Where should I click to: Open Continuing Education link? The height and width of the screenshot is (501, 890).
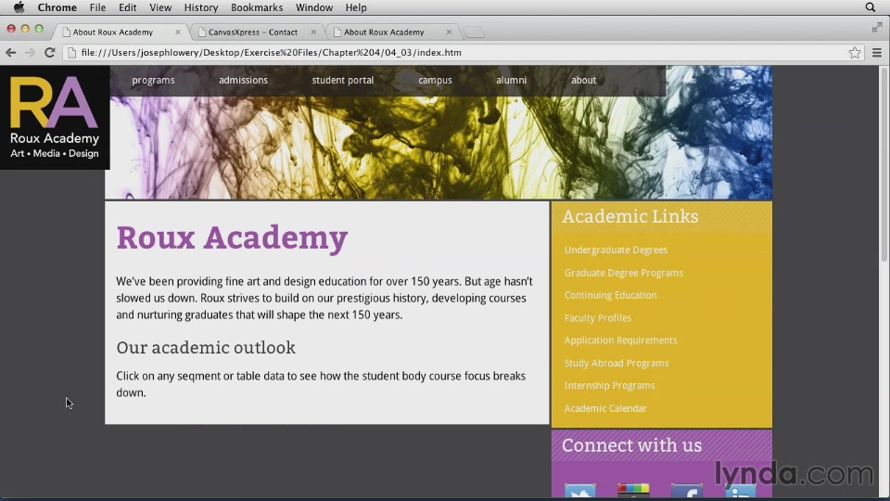pyautogui.click(x=610, y=295)
